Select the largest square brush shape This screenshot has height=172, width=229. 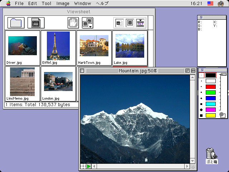point(201,115)
